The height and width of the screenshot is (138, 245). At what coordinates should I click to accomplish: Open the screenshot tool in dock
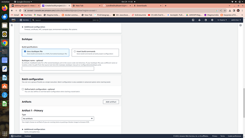[5, 60]
